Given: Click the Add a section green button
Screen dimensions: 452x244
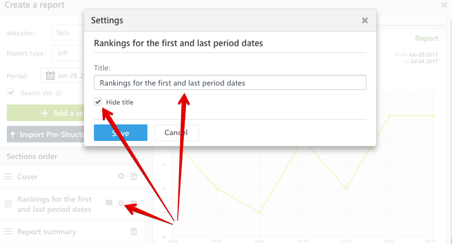Looking at the screenshot, I should pyautogui.click(x=46, y=113).
